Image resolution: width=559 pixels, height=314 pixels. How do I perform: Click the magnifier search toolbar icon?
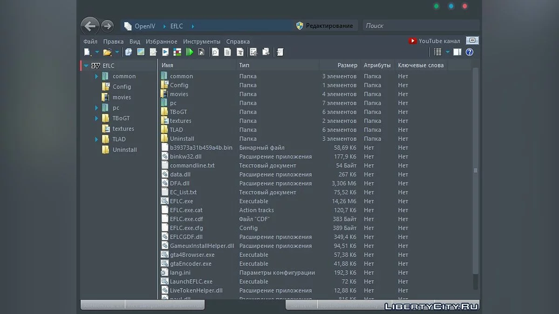click(x=215, y=52)
